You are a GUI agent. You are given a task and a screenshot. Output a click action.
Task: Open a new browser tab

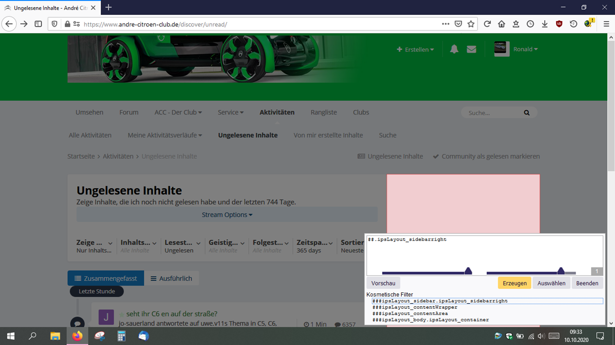[109, 7]
